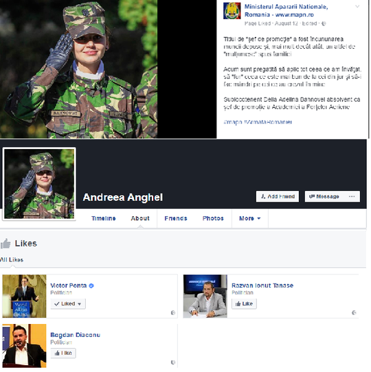Open the Victor Ponta page thumbnail

click(x=24, y=296)
